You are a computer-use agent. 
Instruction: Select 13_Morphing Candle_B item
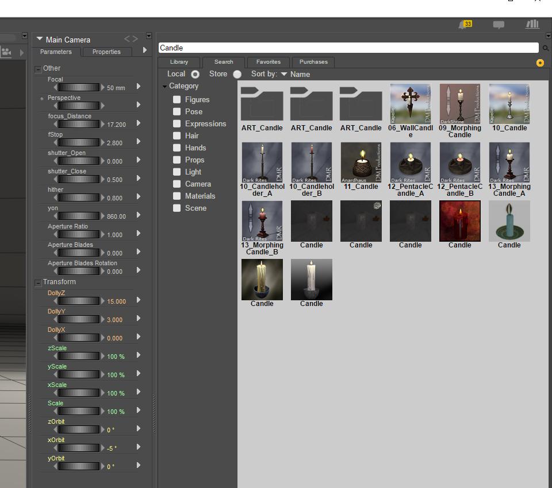[x=262, y=221]
